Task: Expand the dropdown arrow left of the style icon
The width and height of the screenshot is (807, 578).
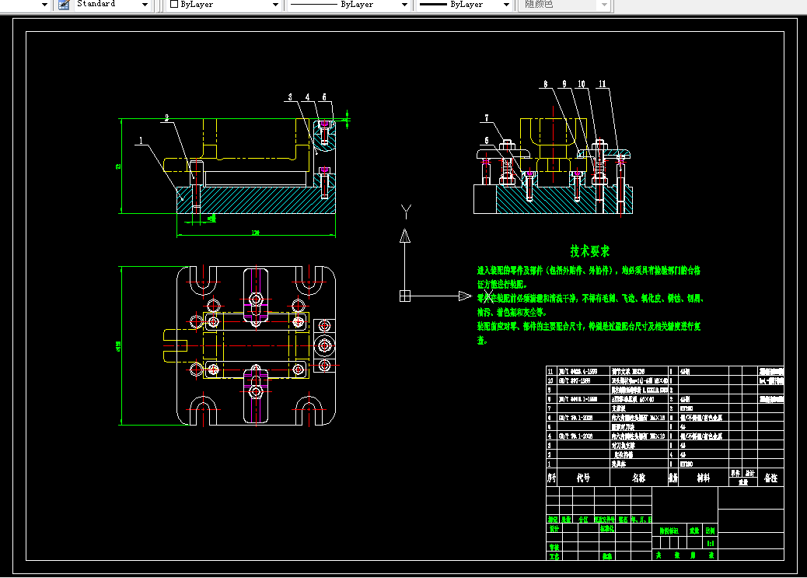Action: pyautogui.click(x=44, y=5)
